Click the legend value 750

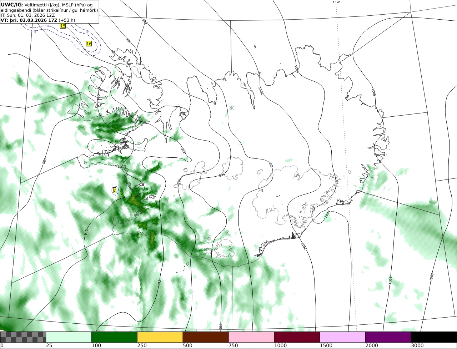coord(233,346)
